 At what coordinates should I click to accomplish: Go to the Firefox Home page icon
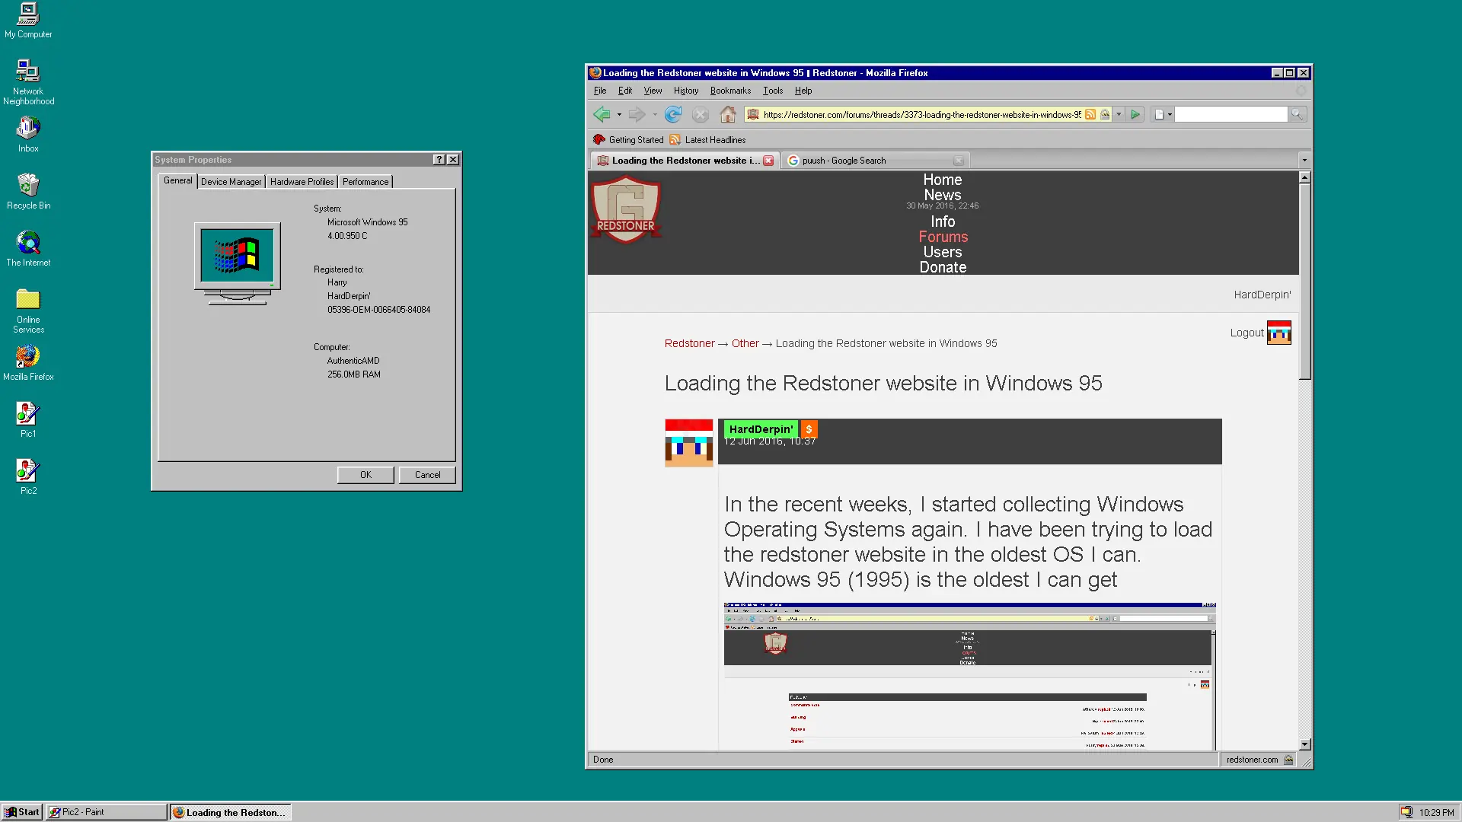point(728,114)
